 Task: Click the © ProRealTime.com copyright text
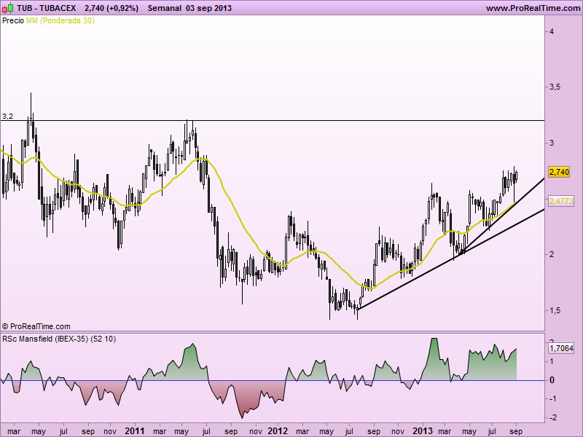click(36, 326)
